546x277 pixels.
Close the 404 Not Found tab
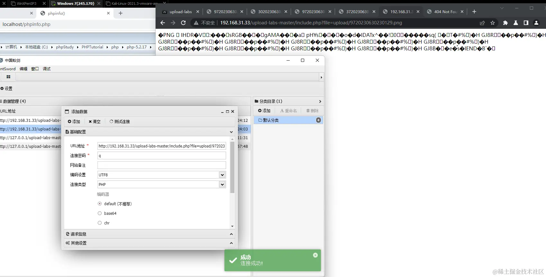coord(462,12)
